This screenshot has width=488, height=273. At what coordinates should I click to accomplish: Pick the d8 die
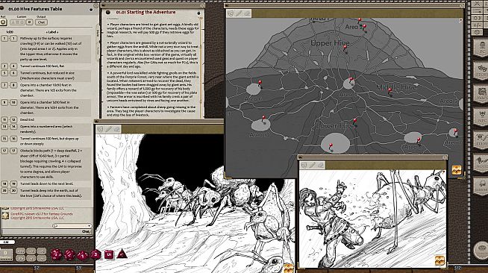point(96,254)
